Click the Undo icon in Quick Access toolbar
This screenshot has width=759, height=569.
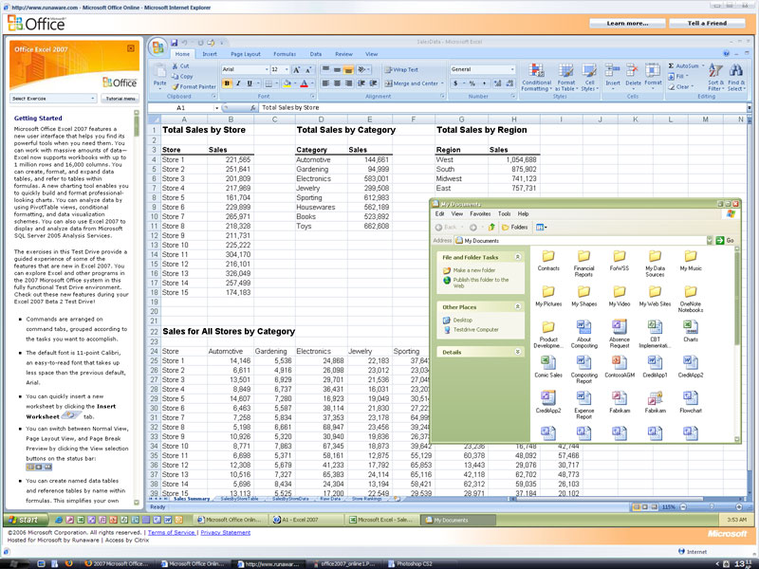184,43
